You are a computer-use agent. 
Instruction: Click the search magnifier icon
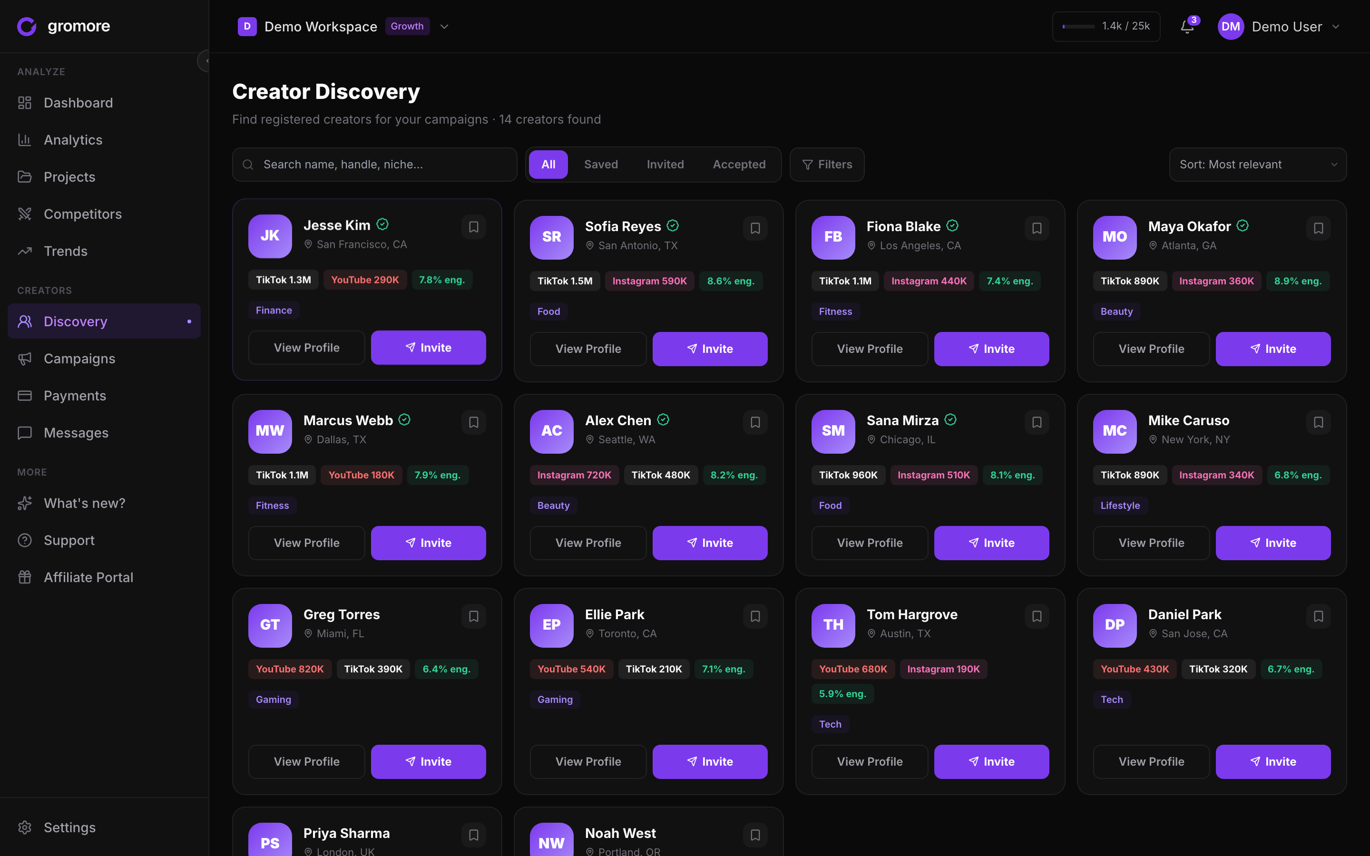(248, 165)
